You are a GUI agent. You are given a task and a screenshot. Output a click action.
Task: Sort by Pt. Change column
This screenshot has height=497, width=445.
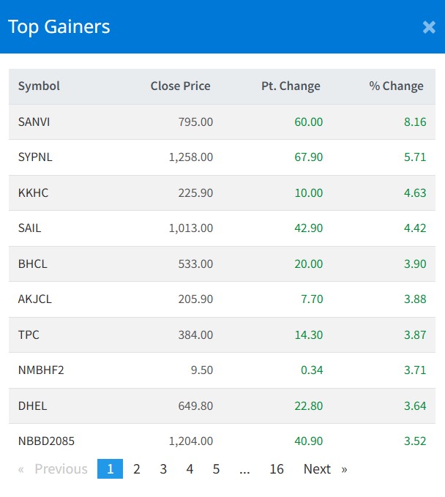[x=291, y=86]
